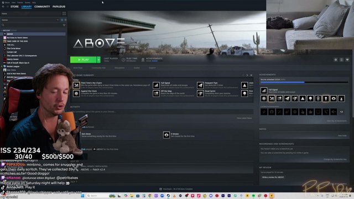Go to next post-game summary page
This screenshot has height=199, width=354.
[x=247, y=75]
